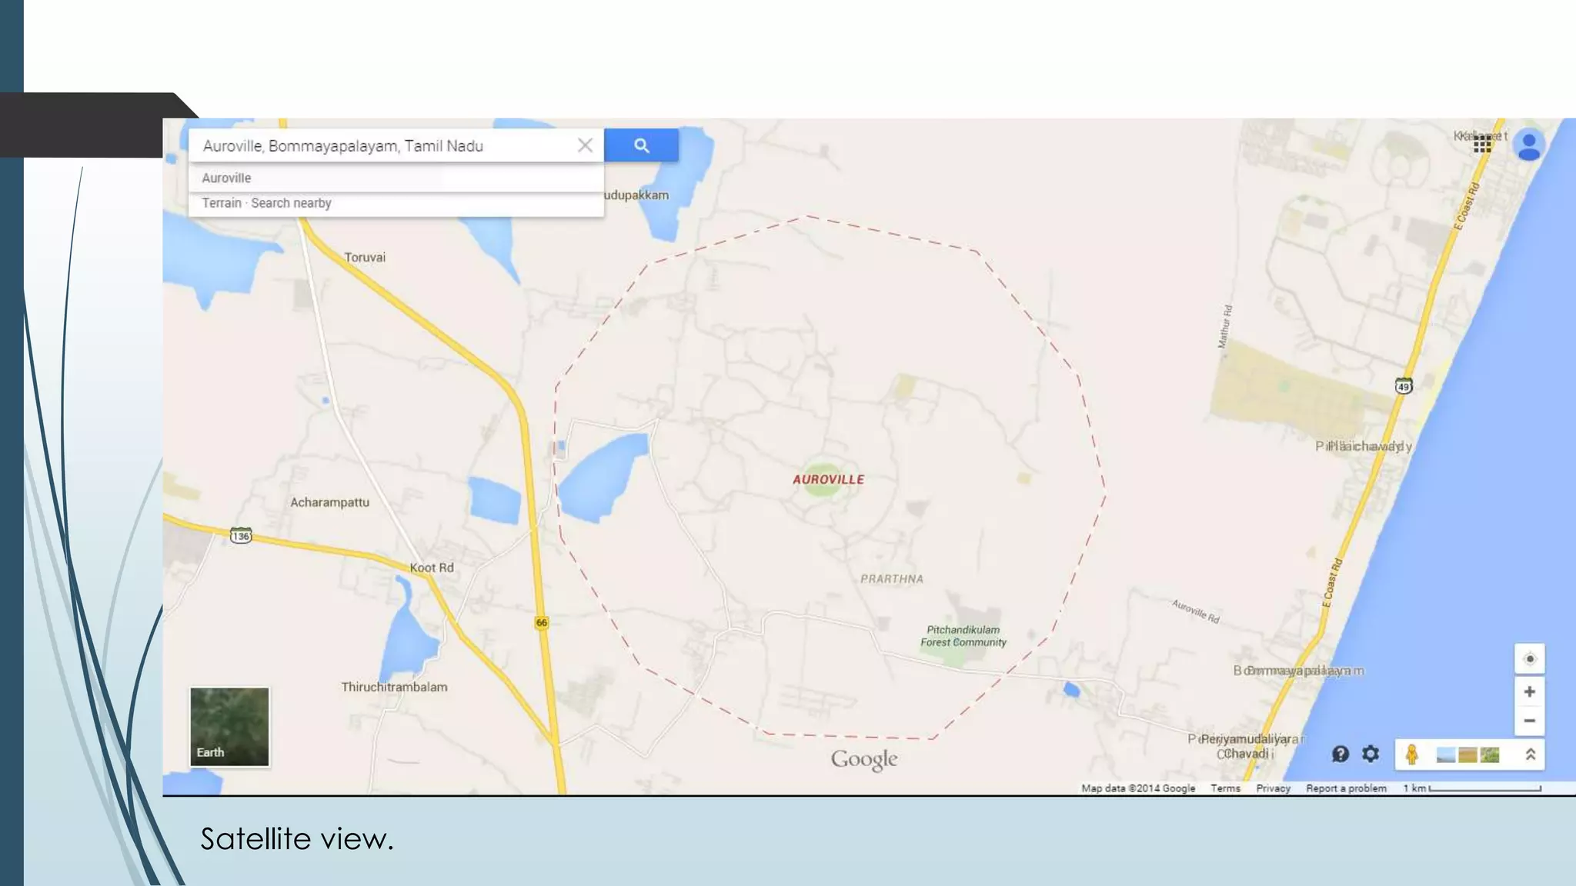Open the help question mark icon
1576x886 pixels.
(x=1340, y=754)
